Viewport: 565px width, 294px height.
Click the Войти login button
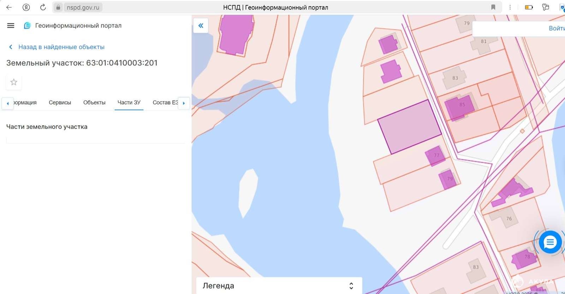tap(556, 28)
